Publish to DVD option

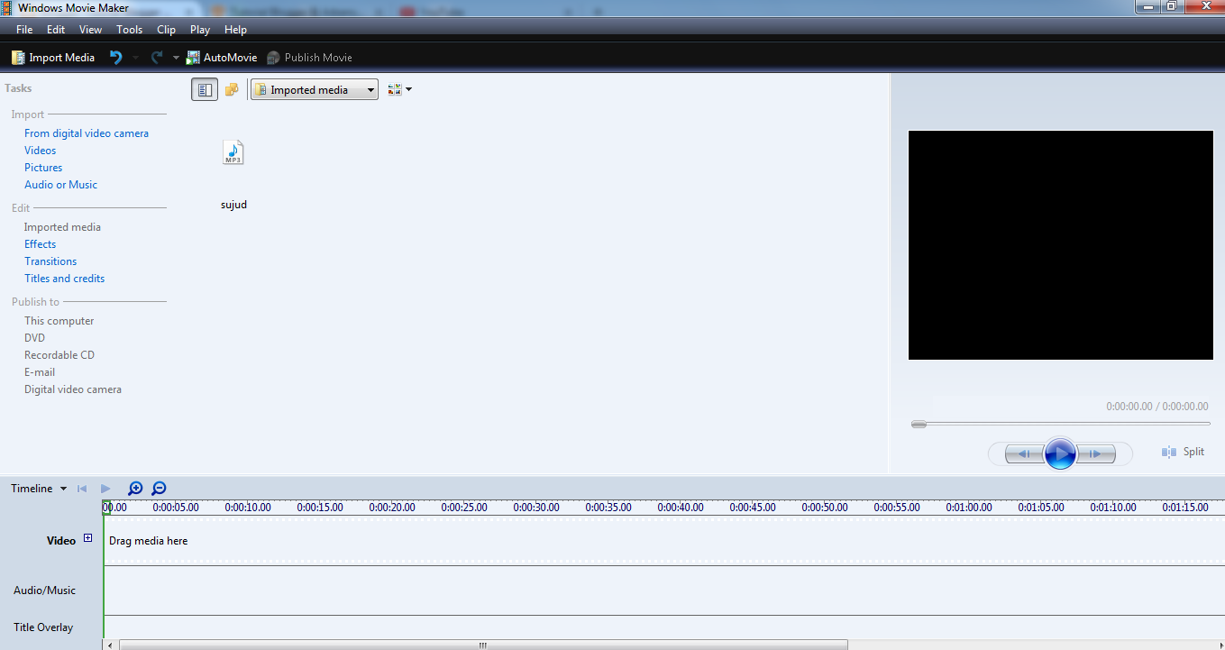tap(34, 338)
